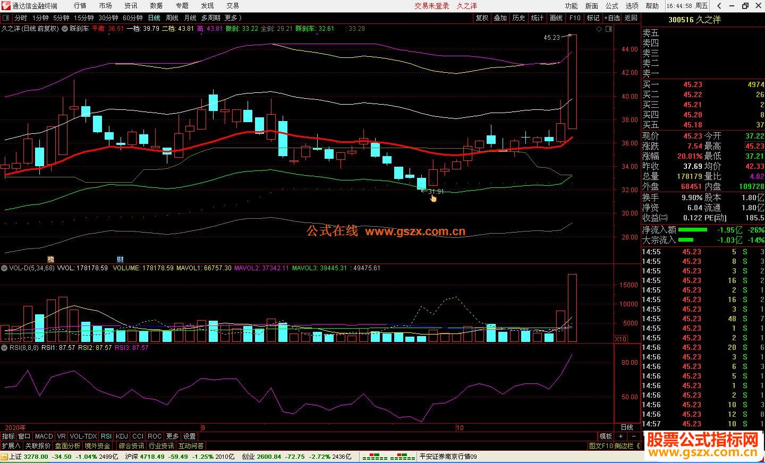Open the F10 company info button
765x463 pixels.
[x=575, y=18]
